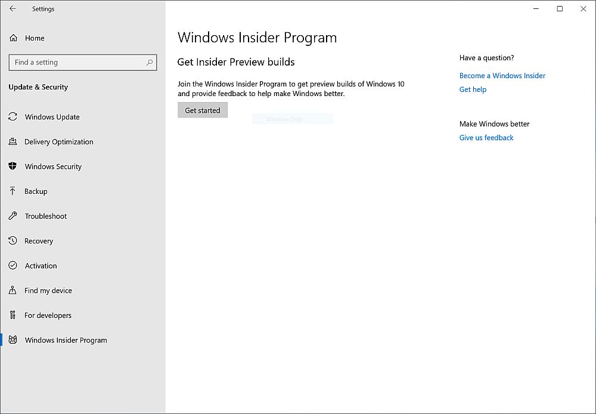The image size is (596, 414).
Task: Click the Recovery clock icon
Action: click(x=13, y=240)
